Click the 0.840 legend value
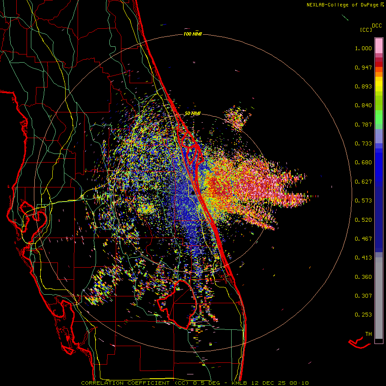386x386 pixels. pyautogui.click(x=363, y=106)
